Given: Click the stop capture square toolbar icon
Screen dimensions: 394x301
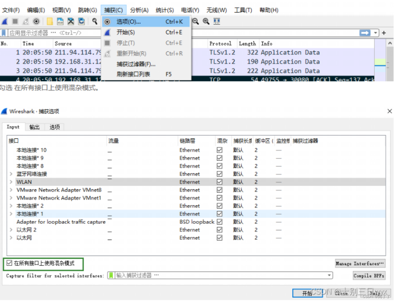Looking at the screenshot, I should (x=15, y=21).
